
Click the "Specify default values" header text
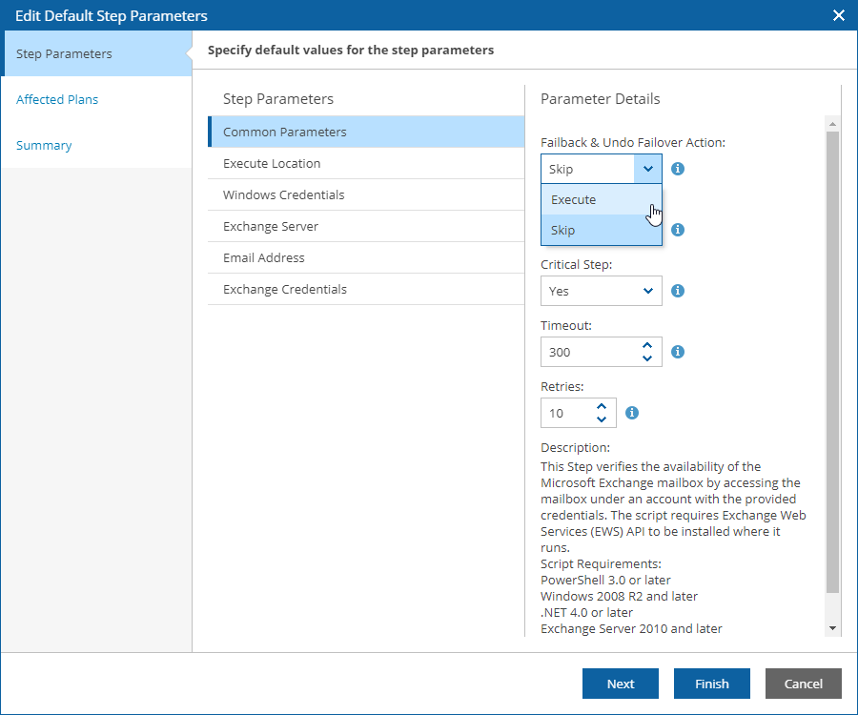tap(351, 51)
